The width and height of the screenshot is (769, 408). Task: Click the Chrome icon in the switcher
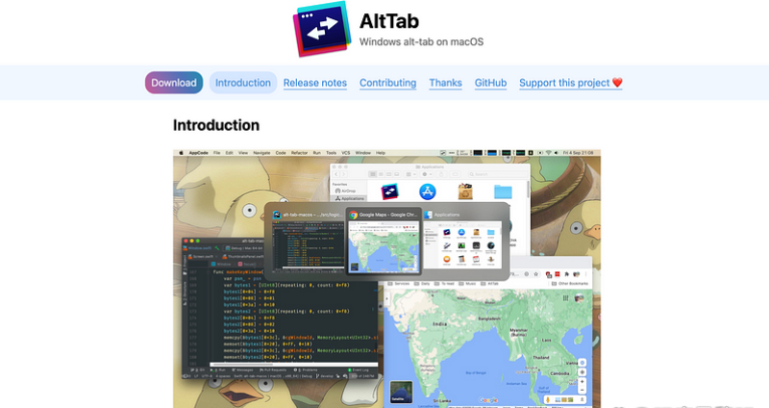pyautogui.click(x=354, y=215)
